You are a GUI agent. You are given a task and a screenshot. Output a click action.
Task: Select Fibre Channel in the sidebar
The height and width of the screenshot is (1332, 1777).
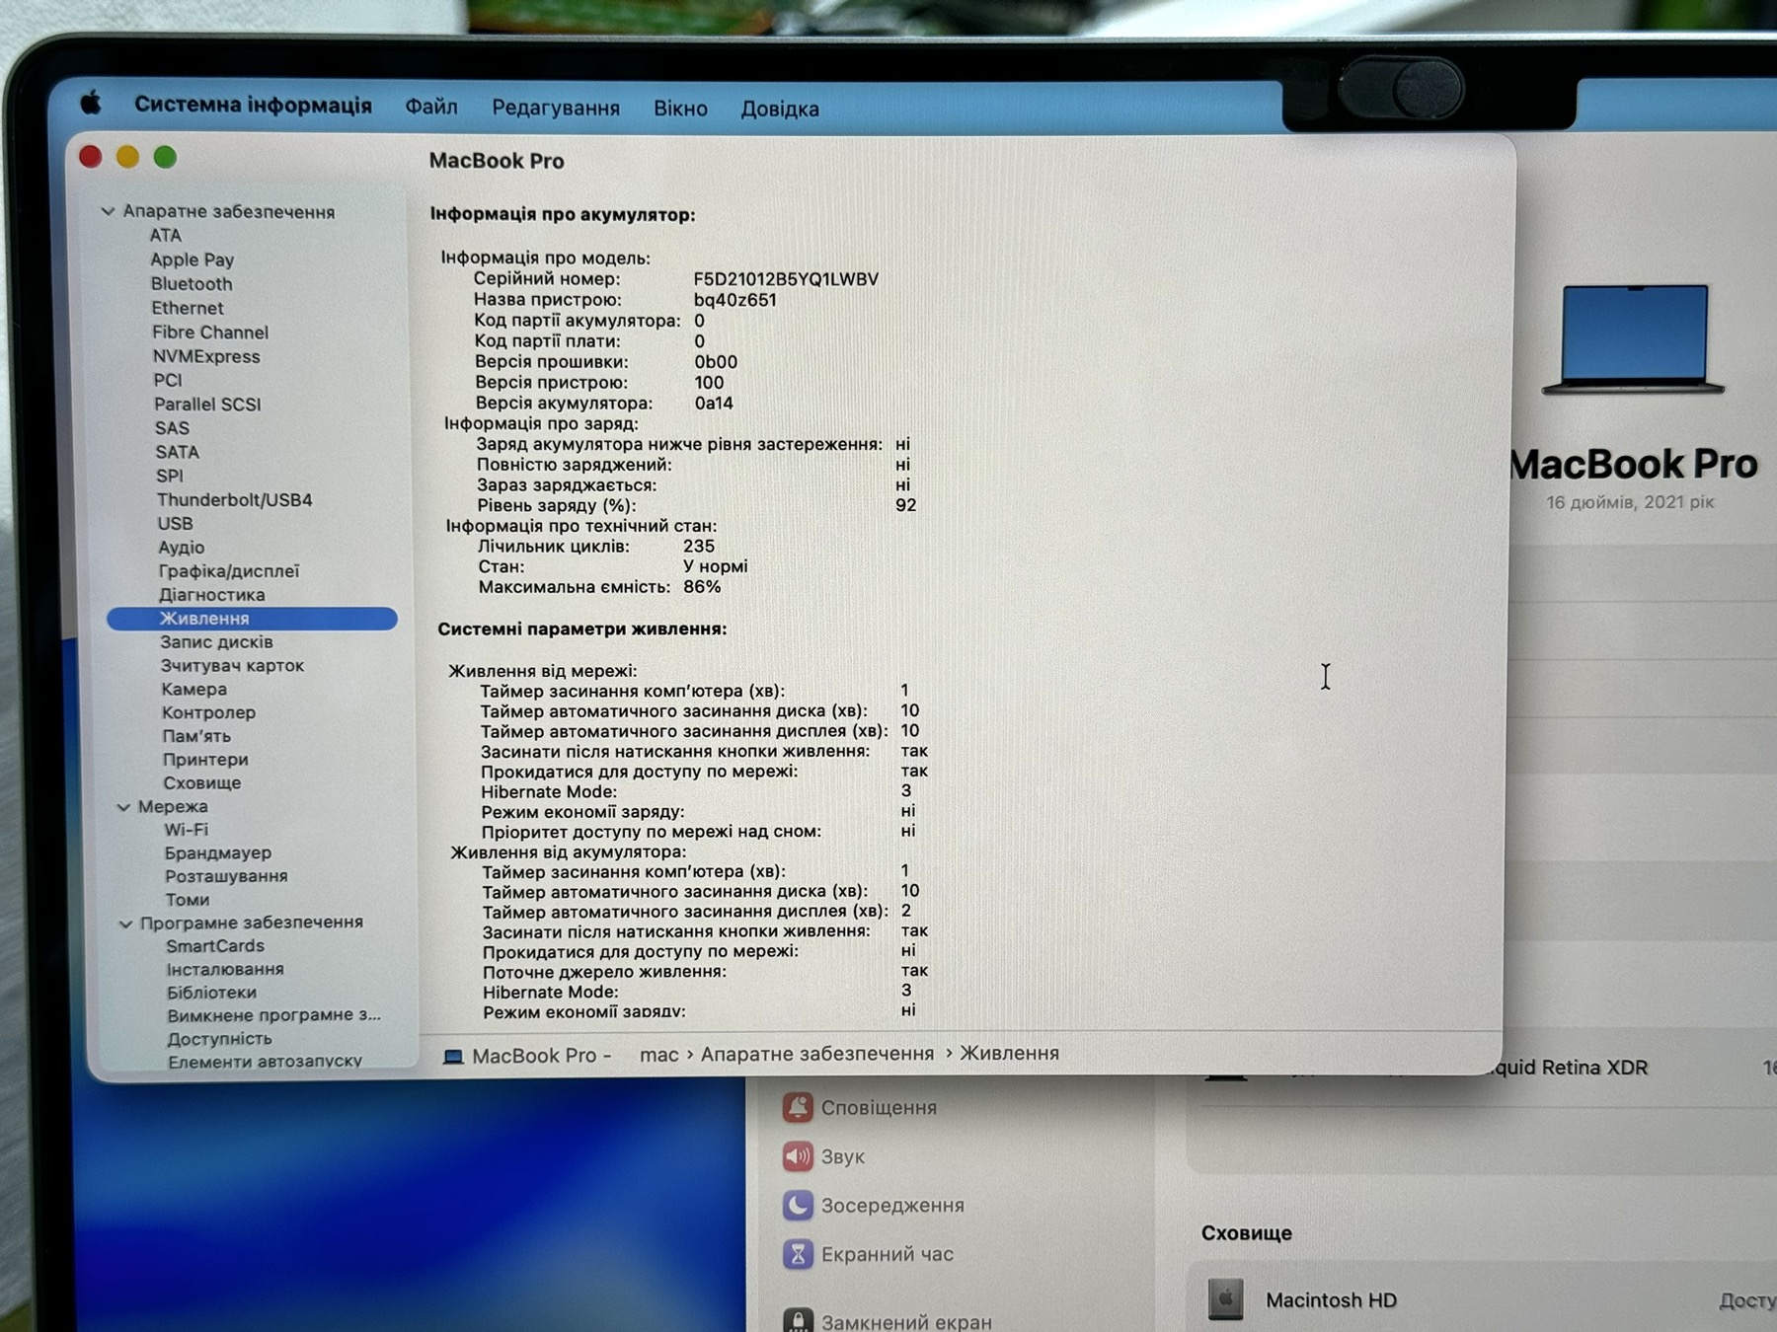pos(210,333)
